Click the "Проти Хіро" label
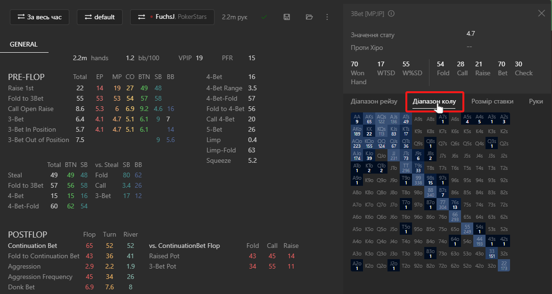 click(x=366, y=48)
